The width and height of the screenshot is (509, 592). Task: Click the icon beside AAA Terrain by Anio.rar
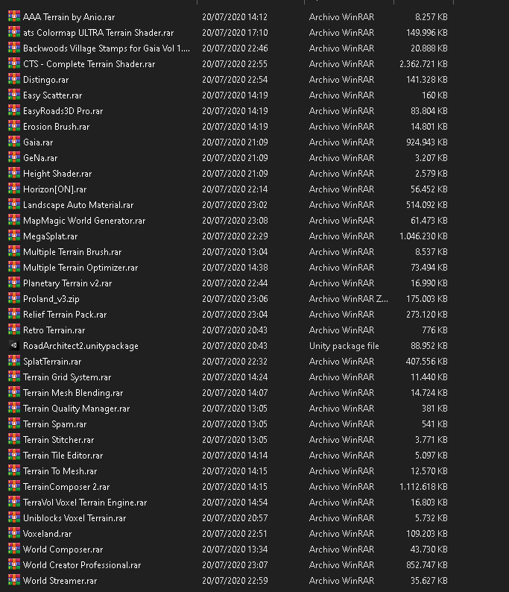pyautogui.click(x=14, y=16)
